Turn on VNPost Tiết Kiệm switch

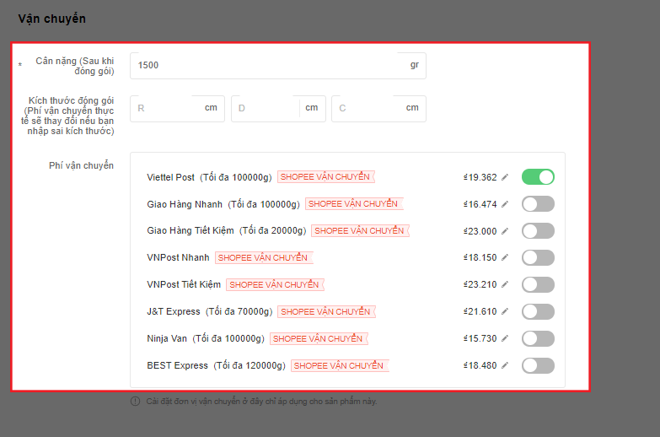pyautogui.click(x=538, y=284)
